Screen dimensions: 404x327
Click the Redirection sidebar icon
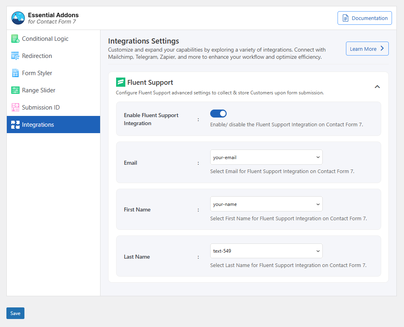[x=15, y=56]
